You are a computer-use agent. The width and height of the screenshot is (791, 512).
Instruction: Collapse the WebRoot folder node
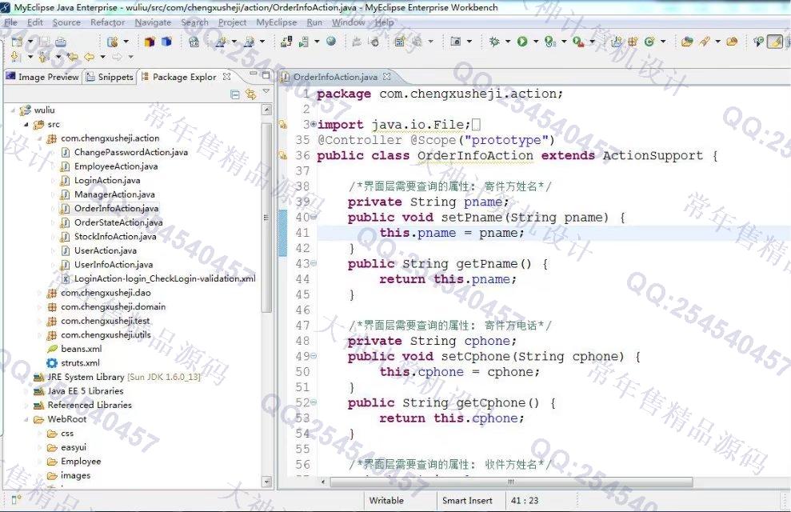(x=26, y=419)
